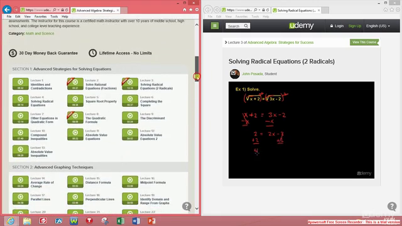Click the lecture video player
The image size is (402, 226).
(301, 130)
